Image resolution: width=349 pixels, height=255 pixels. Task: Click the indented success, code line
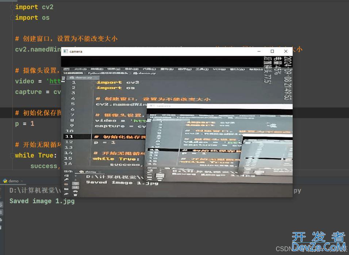(x=45, y=166)
